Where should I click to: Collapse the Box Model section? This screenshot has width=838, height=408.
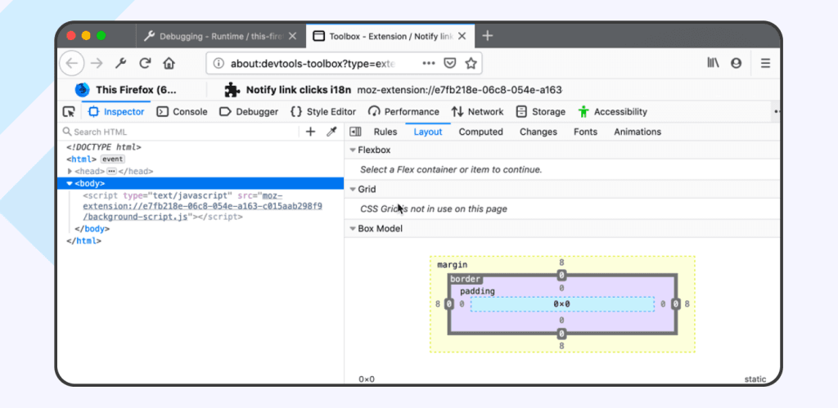click(353, 229)
